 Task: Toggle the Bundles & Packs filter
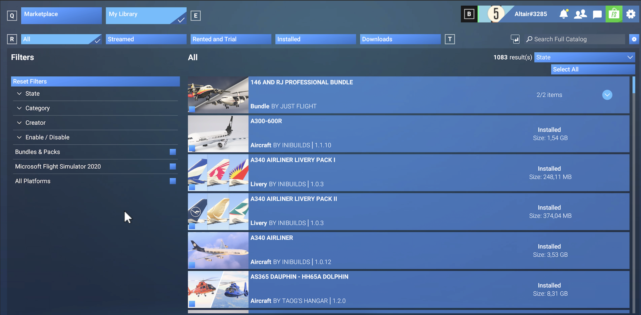[x=173, y=152]
